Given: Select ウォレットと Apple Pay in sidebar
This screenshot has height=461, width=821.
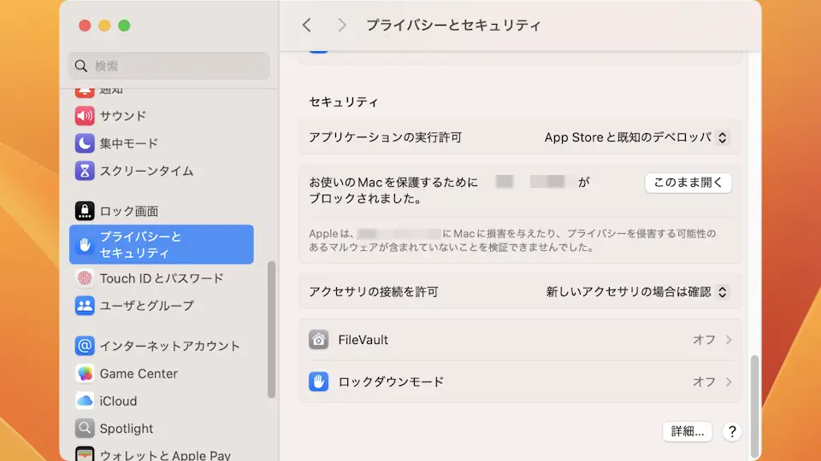Looking at the screenshot, I should 164,455.
